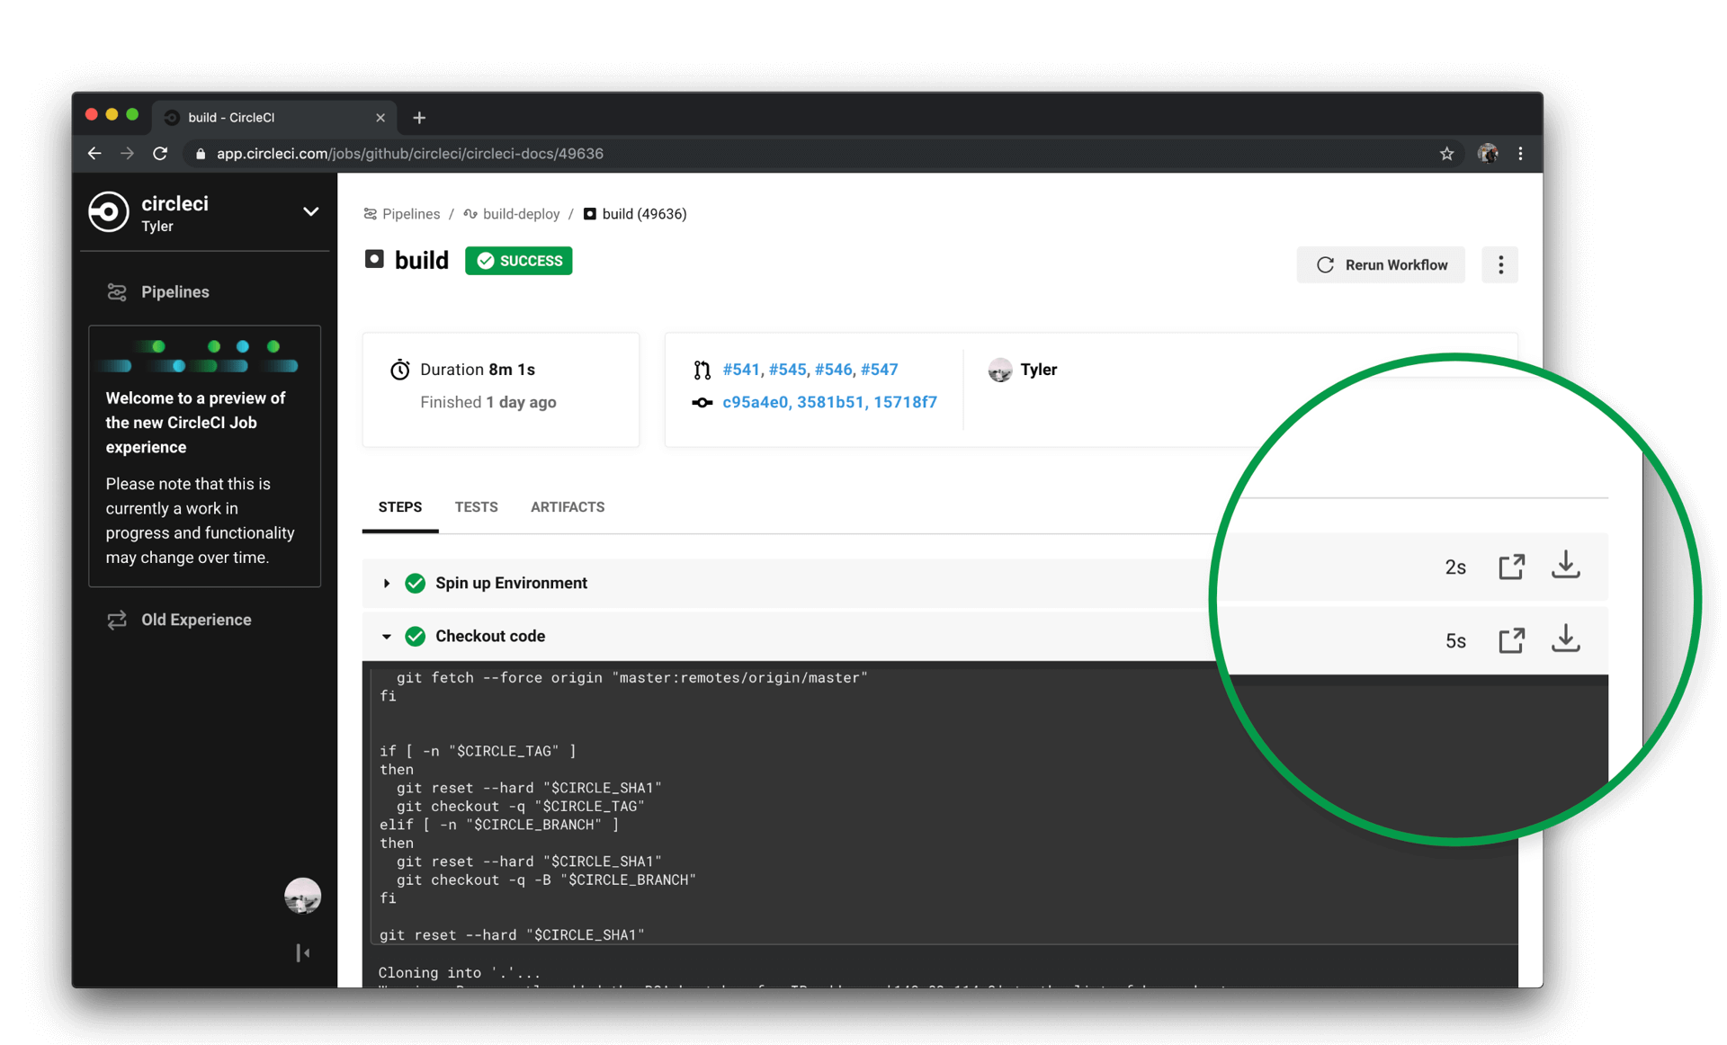This screenshot has height=1045, width=1727.
Task: Open the job actions three-dot menu
Action: tap(1499, 264)
